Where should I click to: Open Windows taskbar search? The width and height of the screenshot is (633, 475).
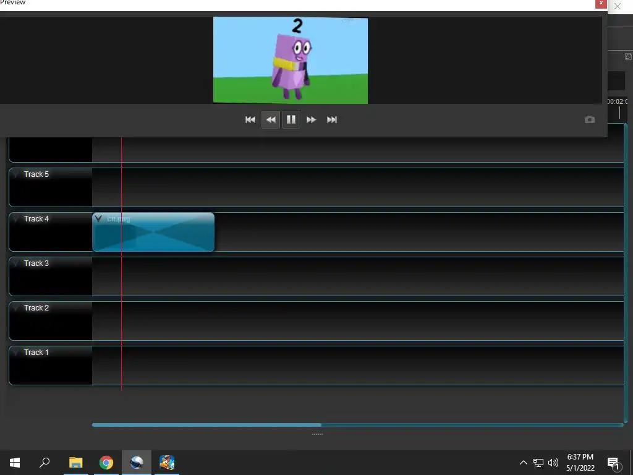(45, 463)
